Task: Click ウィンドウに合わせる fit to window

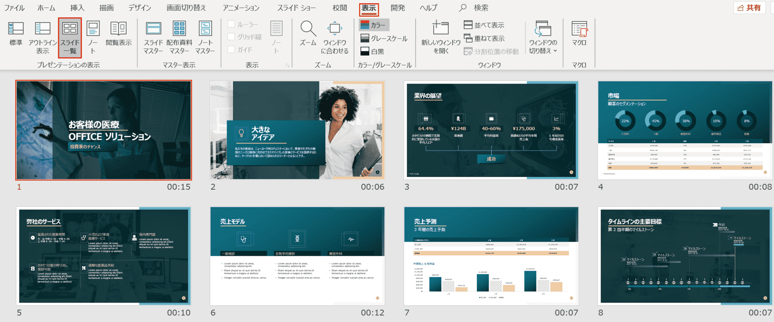Action: click(335, 38)
